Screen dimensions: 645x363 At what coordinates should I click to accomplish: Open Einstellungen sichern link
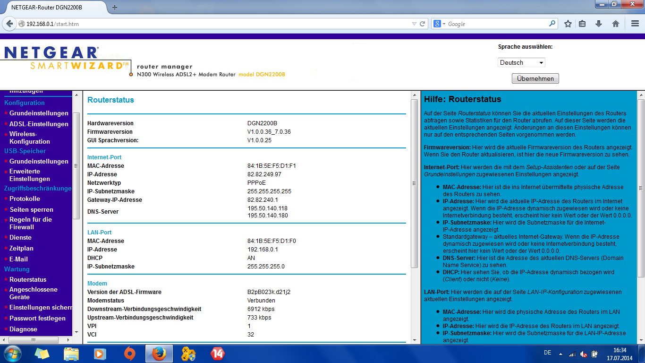pyautogui.click(x=41, y=308)
